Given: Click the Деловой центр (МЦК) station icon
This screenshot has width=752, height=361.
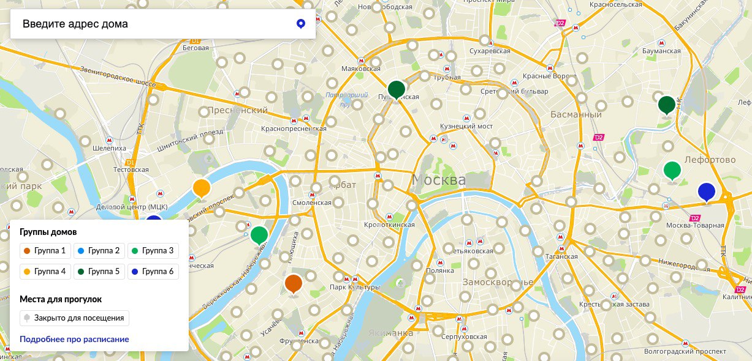Looking at the screenshot, I should click(x=132, y=199).
